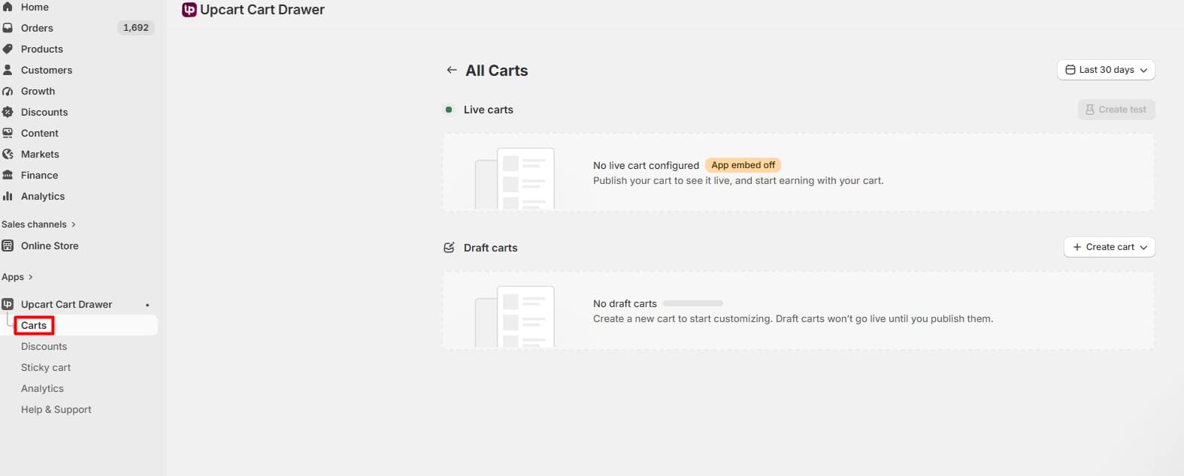Image resolution: width=1184 pixels, height=476 pixels.
Task: Open Customers in the sidebar
Action: point(47,70)
